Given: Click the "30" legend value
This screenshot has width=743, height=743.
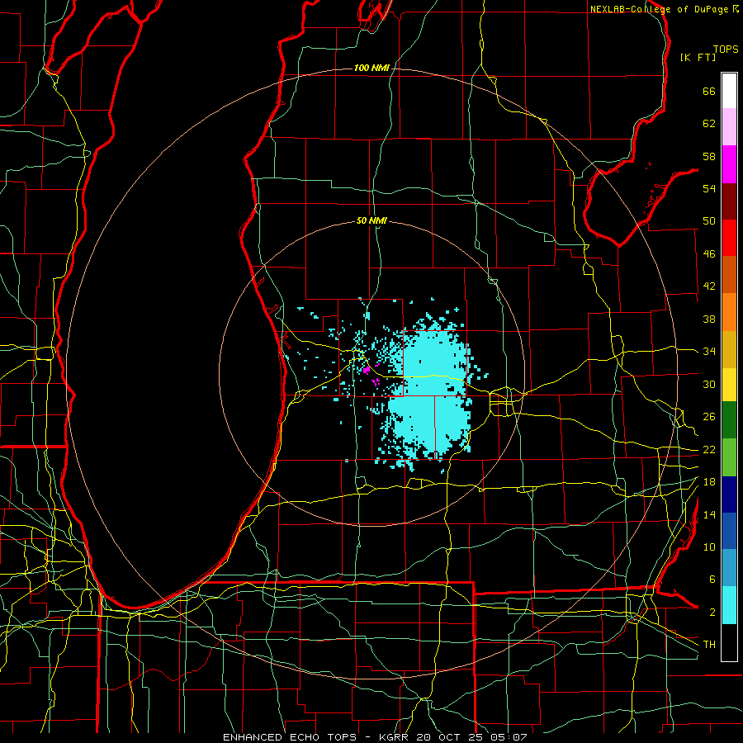Looking at the screenshot, I should [709, 384].
